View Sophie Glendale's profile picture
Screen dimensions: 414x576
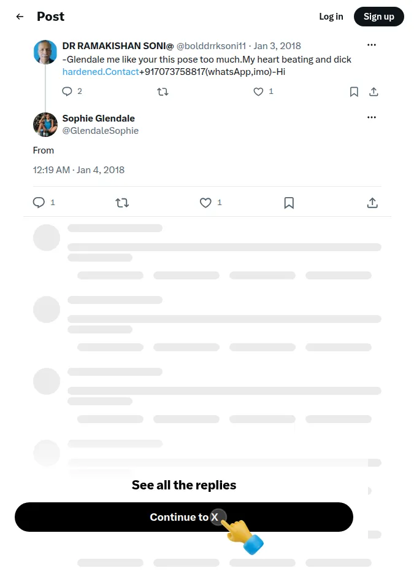click(x=45, y=125)
